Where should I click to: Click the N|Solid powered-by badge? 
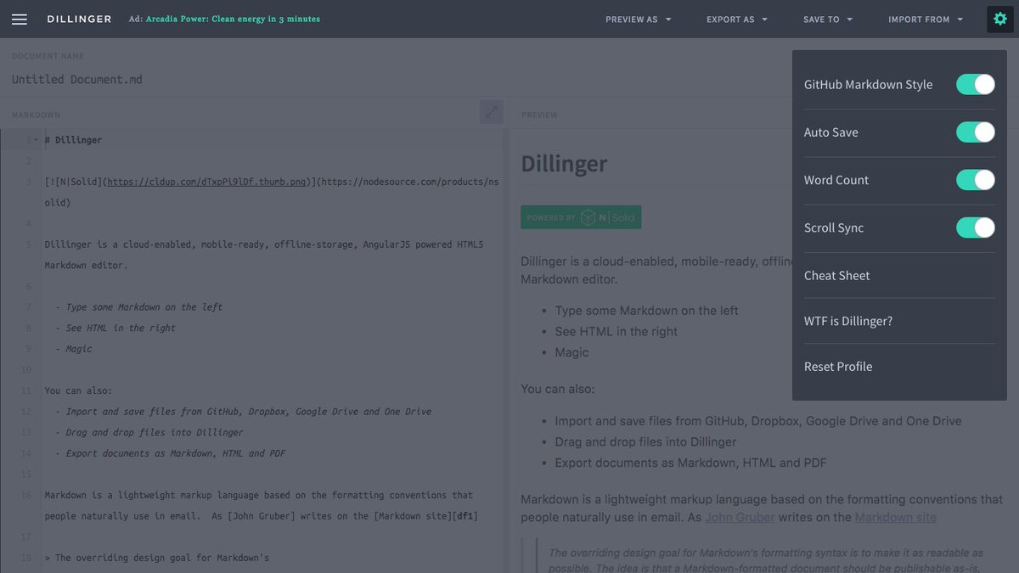point(581,217)
